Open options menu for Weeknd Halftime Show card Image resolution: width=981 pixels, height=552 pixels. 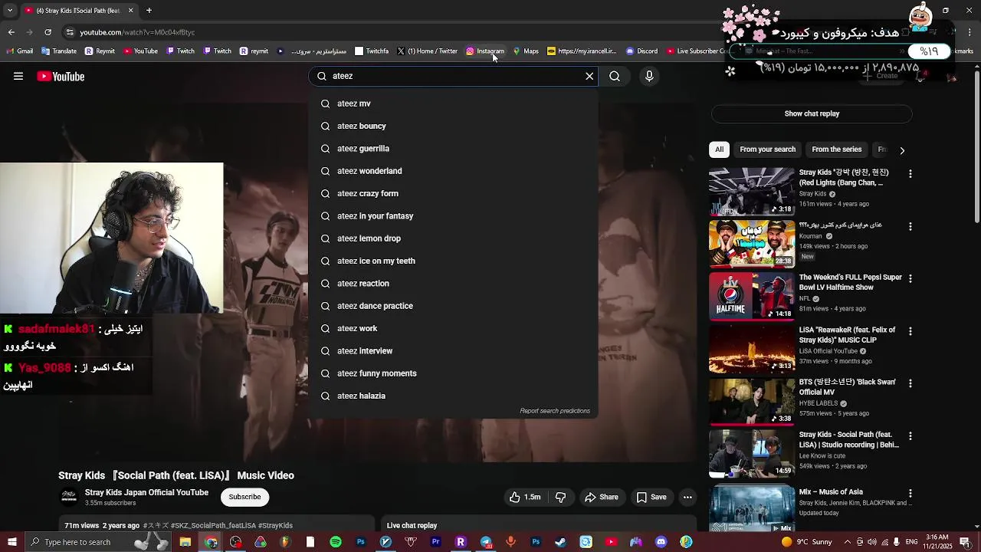[x=910, y=279]
